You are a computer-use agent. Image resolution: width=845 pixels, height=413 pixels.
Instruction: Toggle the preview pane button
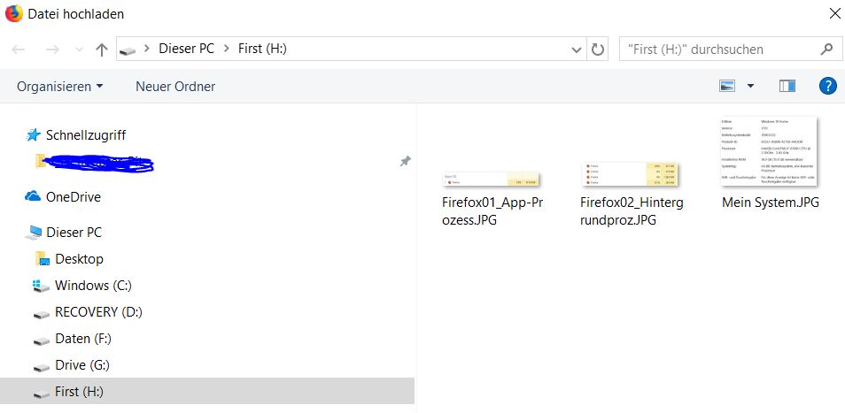[x=787, y=86]
